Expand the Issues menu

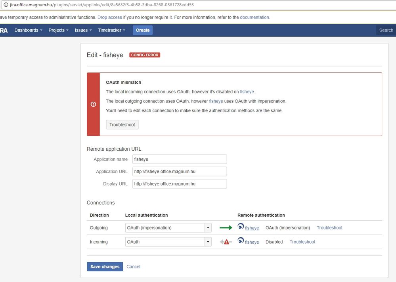(x=83, y=30)
